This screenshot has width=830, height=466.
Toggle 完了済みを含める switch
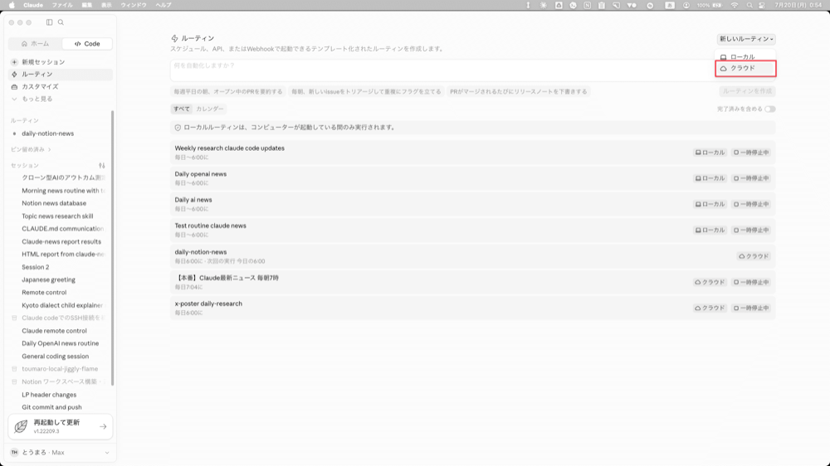(x=770, y=109)
